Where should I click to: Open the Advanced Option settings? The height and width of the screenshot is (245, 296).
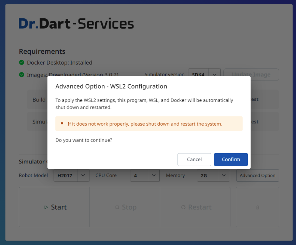257,176
